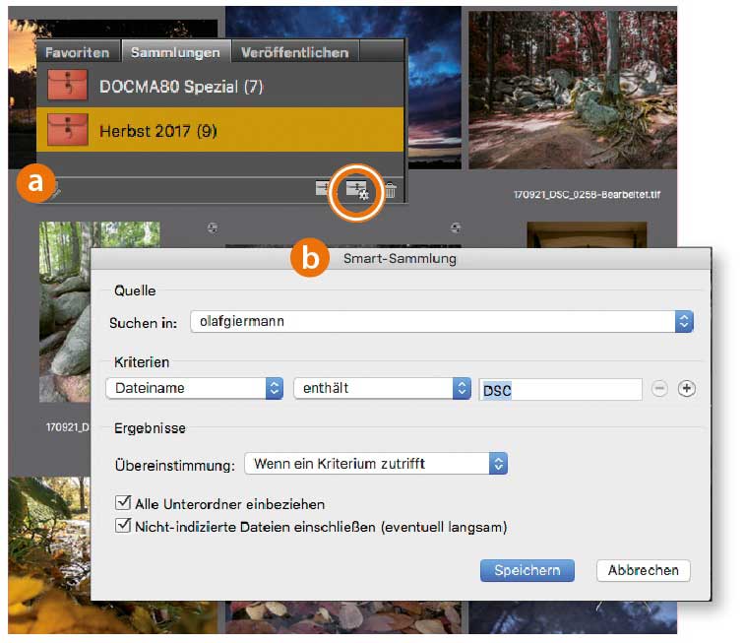Click the trash icon in the collections panel
Screen dimensions: 744x643
pos(390,190)
